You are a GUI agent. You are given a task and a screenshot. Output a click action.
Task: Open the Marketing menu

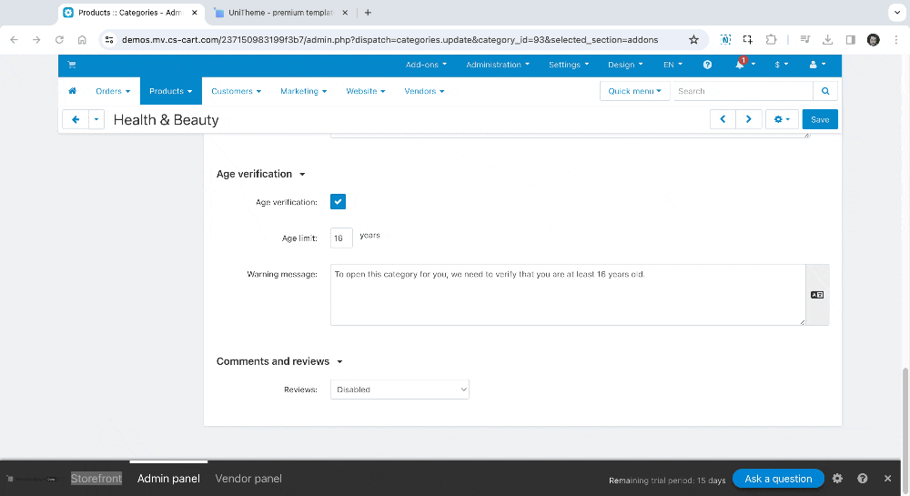(x=304, y=91)
